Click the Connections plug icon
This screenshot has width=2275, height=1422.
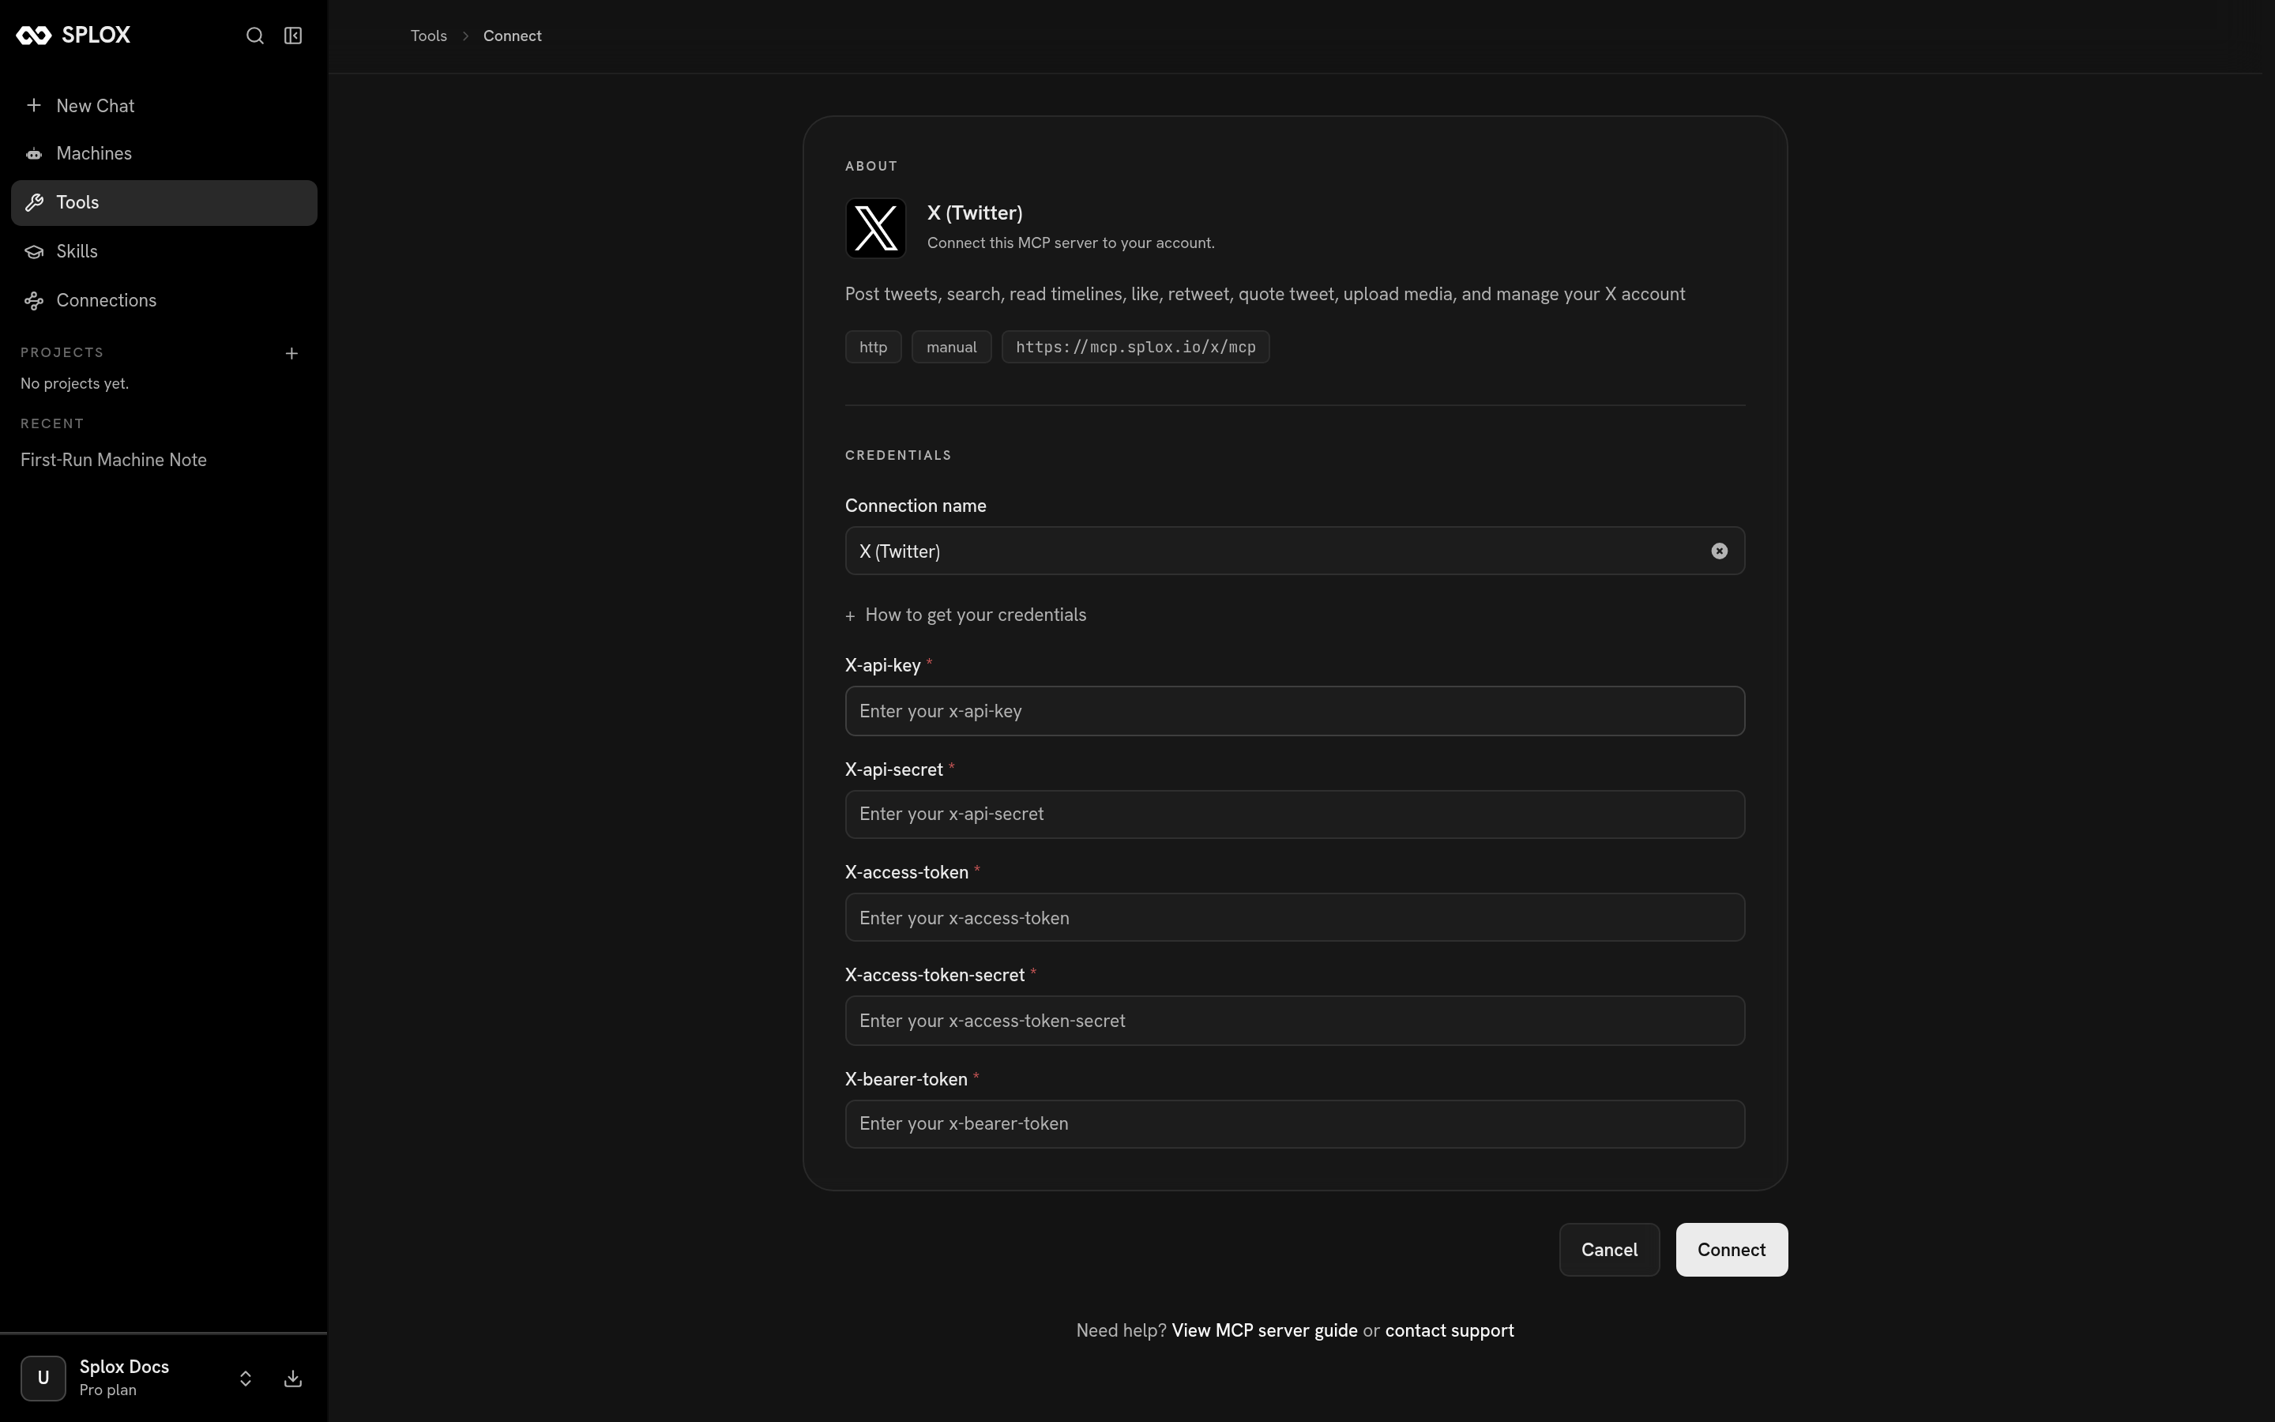click(34, 301)
